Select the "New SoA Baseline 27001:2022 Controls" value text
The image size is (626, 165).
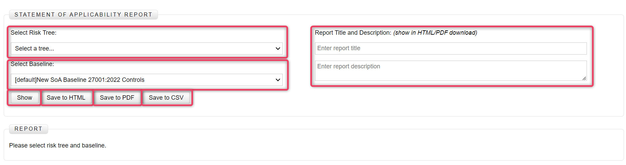tap(90, 80)
